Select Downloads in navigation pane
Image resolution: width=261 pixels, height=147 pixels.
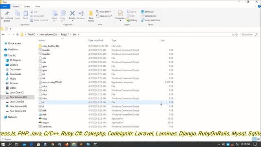tap(13, 74)
